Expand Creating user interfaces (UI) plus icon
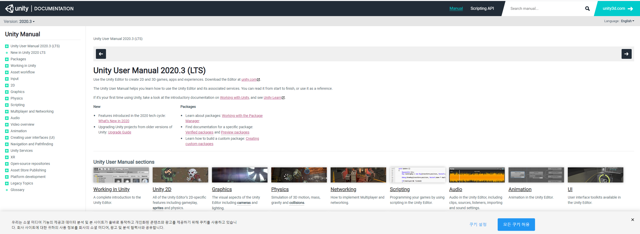 click(7, 138)
